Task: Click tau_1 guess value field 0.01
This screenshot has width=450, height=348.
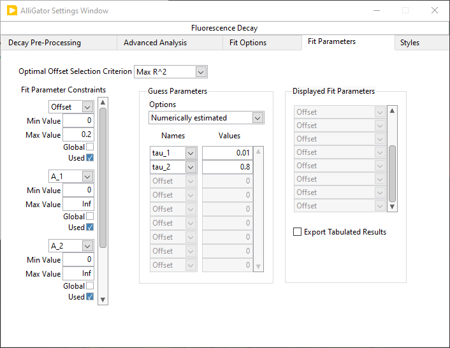Action: pyautogui.click(x=228, y=153)
